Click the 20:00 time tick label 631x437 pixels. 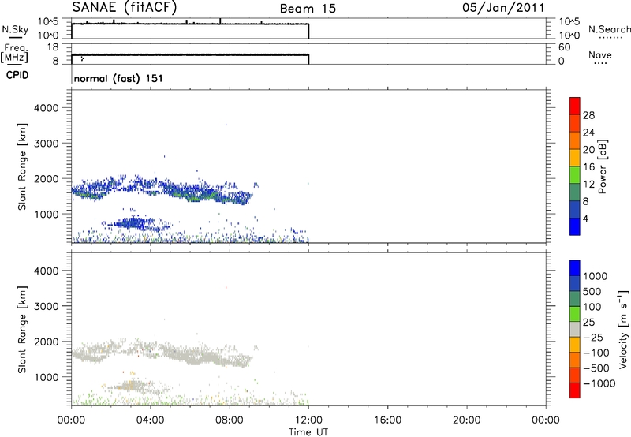point(466,420)
